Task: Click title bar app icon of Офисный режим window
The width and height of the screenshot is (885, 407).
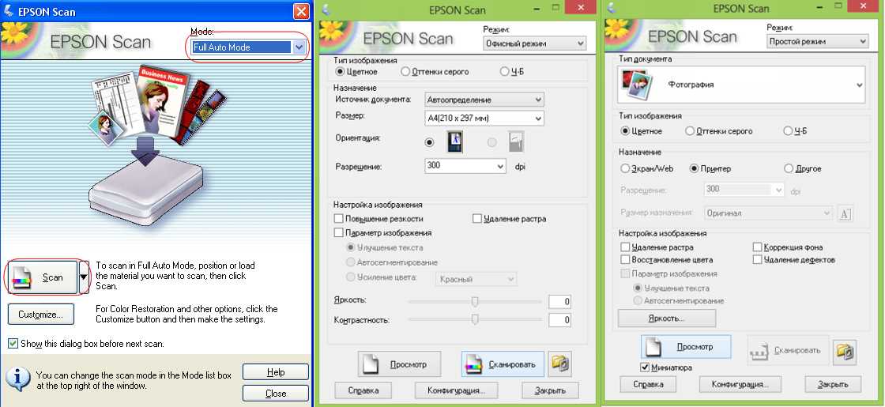Action: click(328, 8)
